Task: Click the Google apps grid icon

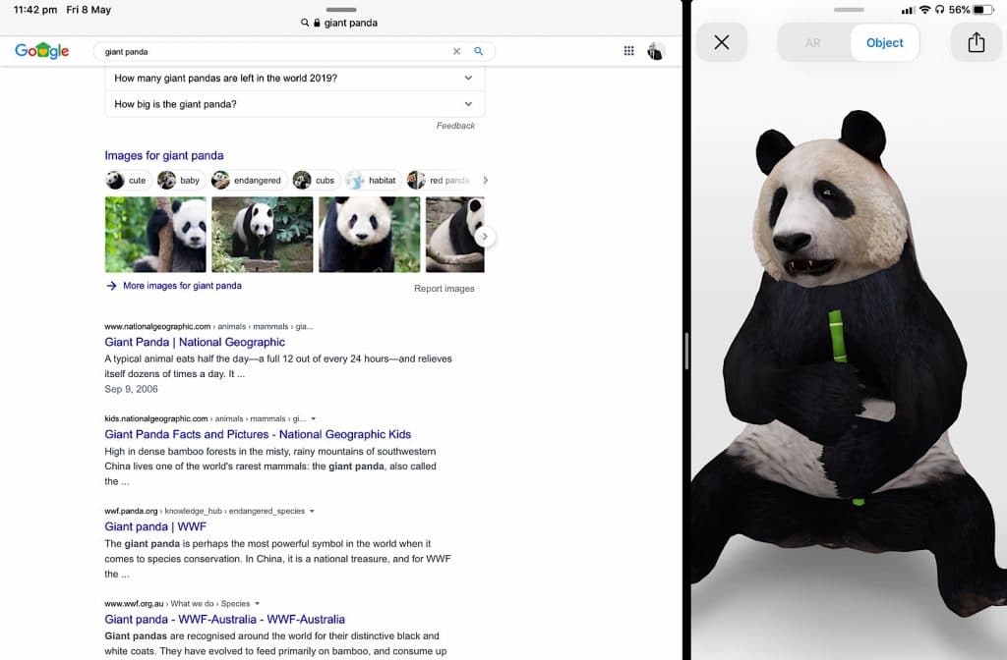Action: pyautogui.click(x=628, y=51)
